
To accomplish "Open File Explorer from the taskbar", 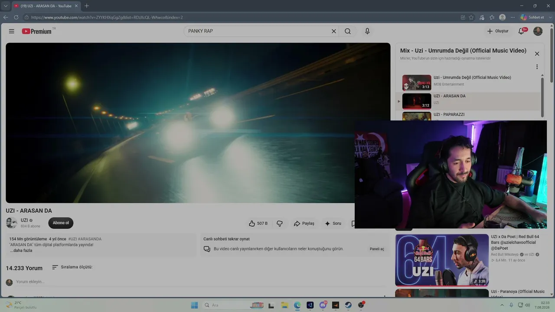I will click(x=284, y=305).
